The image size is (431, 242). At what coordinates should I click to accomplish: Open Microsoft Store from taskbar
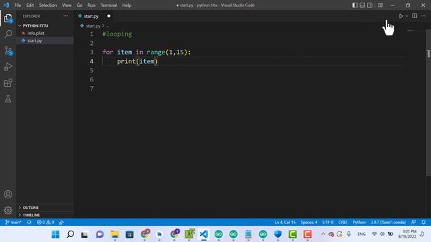129,235
